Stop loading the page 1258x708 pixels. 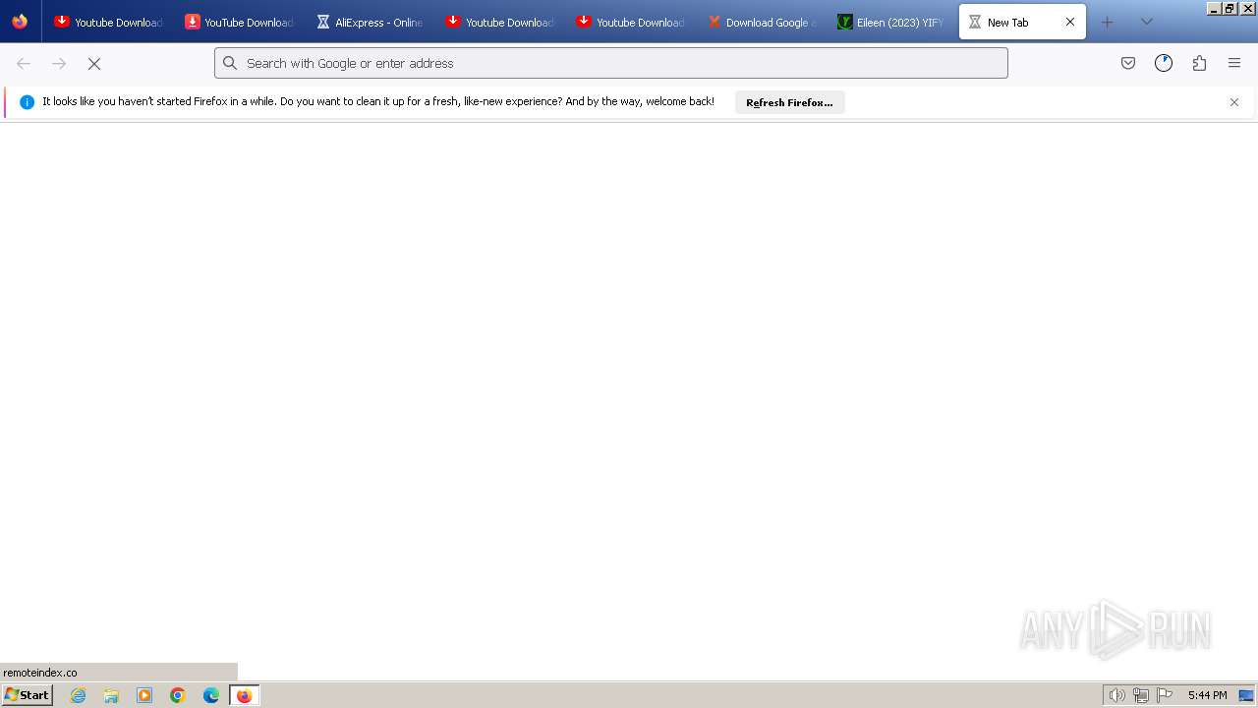click(94, 63)
